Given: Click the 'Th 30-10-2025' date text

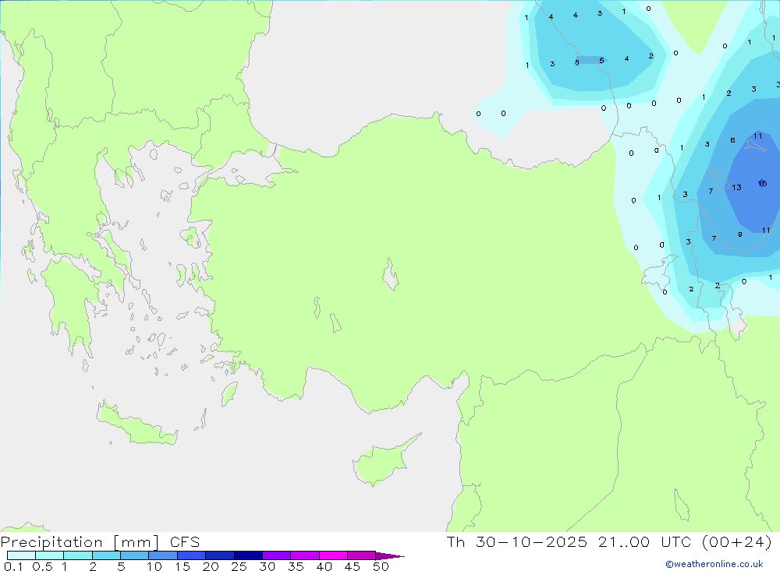Looking at the screenshot, I should (517, 541).
